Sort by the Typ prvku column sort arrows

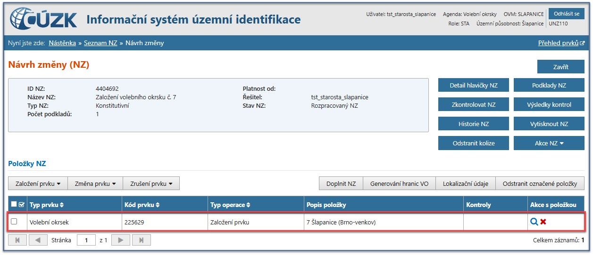click(61, 205)
